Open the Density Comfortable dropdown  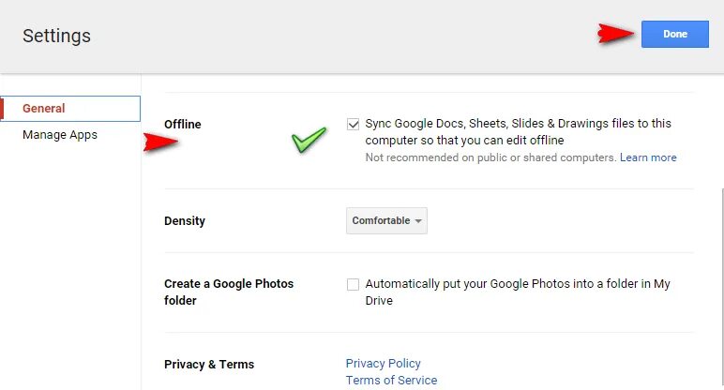pos(386,221)
